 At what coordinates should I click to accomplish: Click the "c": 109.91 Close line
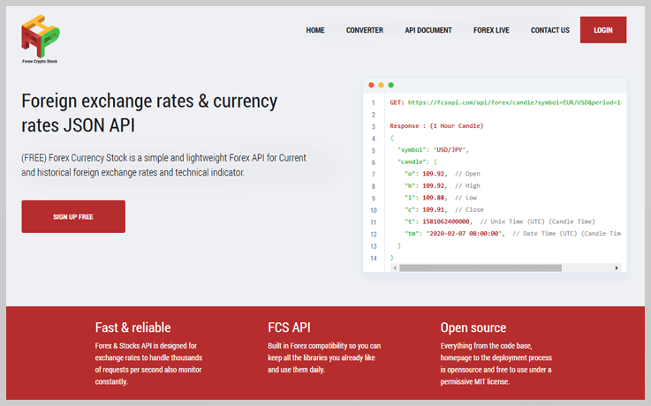[443, 209]
